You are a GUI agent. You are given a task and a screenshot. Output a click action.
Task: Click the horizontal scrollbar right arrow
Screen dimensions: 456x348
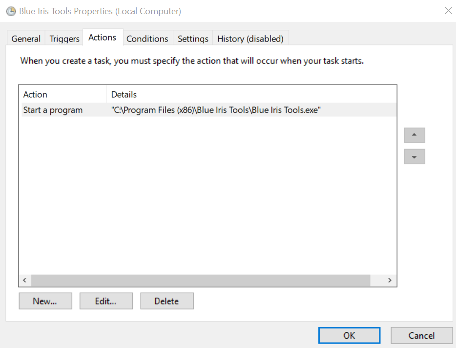pos(390,280)
